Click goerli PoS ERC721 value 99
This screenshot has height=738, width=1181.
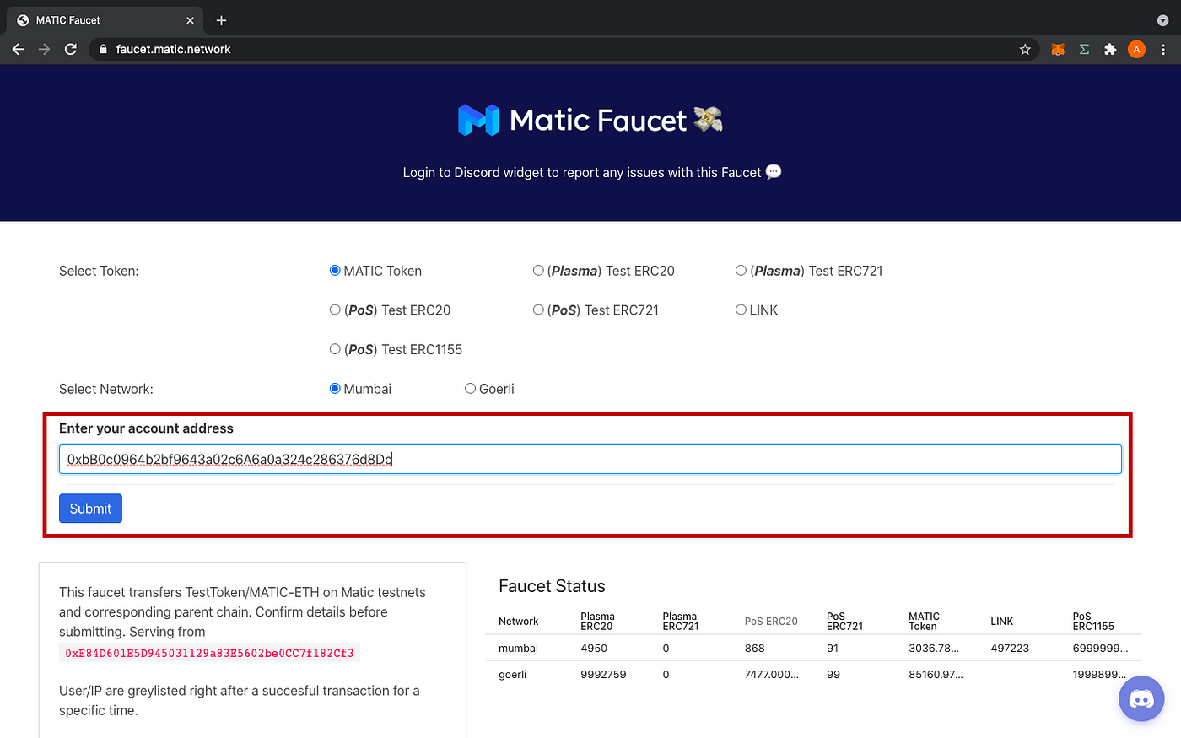pos(833,675)
